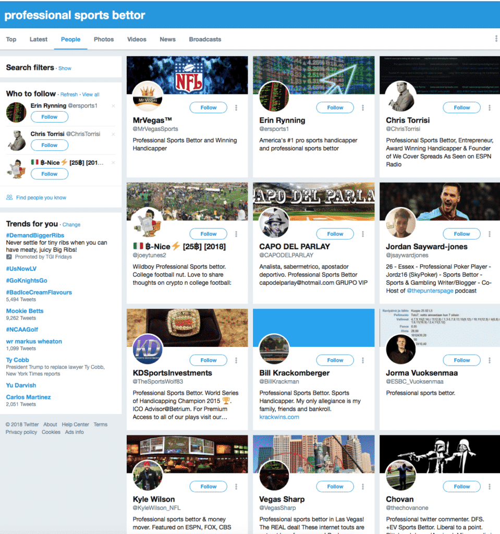Switch to the Videos tab
Screen dimensions: 500x534
137,40
